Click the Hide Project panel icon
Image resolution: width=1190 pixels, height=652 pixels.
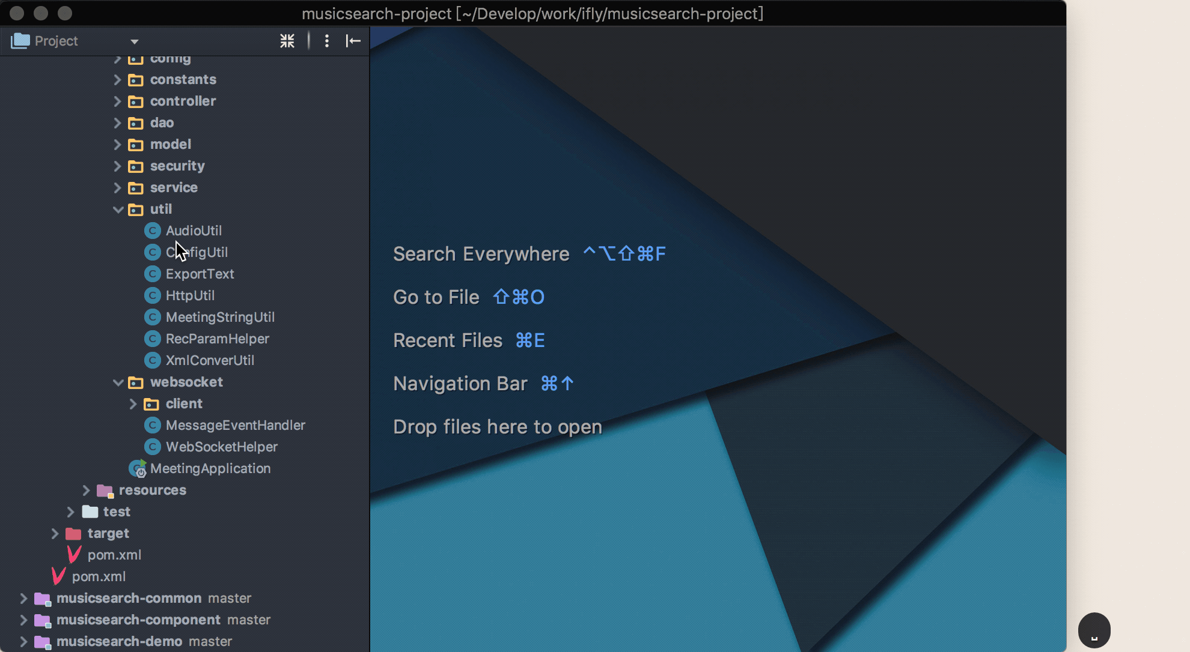tap(353, 41)
